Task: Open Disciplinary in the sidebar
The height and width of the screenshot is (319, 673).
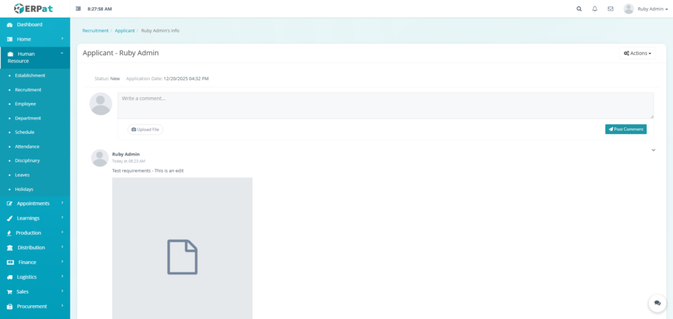Action: [27, 161]
